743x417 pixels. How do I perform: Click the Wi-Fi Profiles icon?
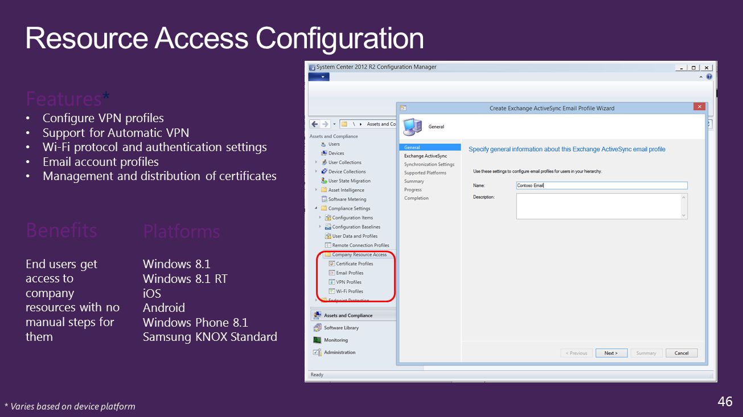332,291
